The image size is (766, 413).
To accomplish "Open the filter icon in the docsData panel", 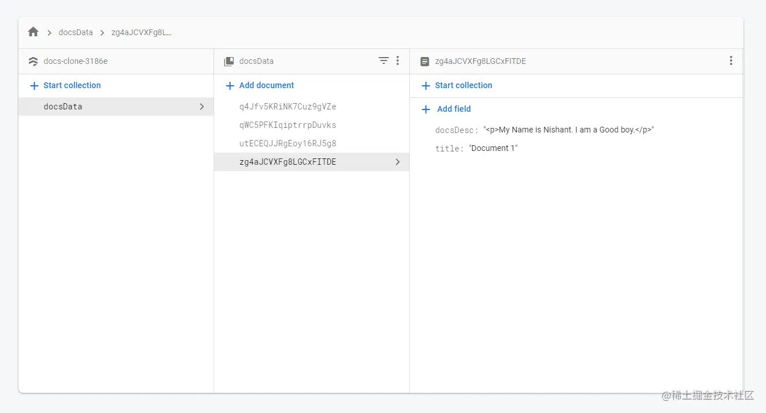I will coord(383,60).
